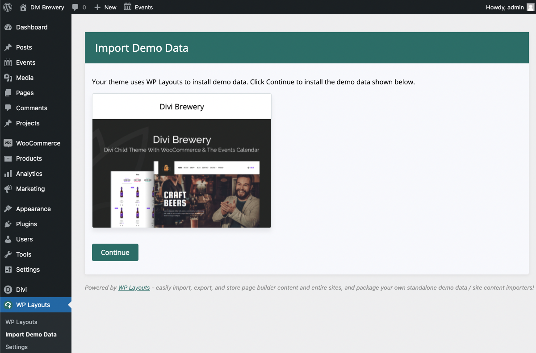Open the Appearance menu
Viewport: 536px width, 353px height.
click(x=36, y=209)
